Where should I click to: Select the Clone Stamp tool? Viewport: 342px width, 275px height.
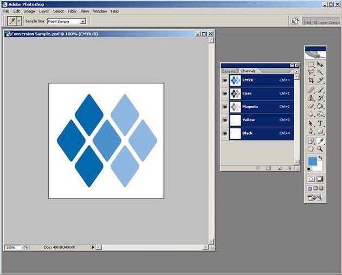point(311,98)
